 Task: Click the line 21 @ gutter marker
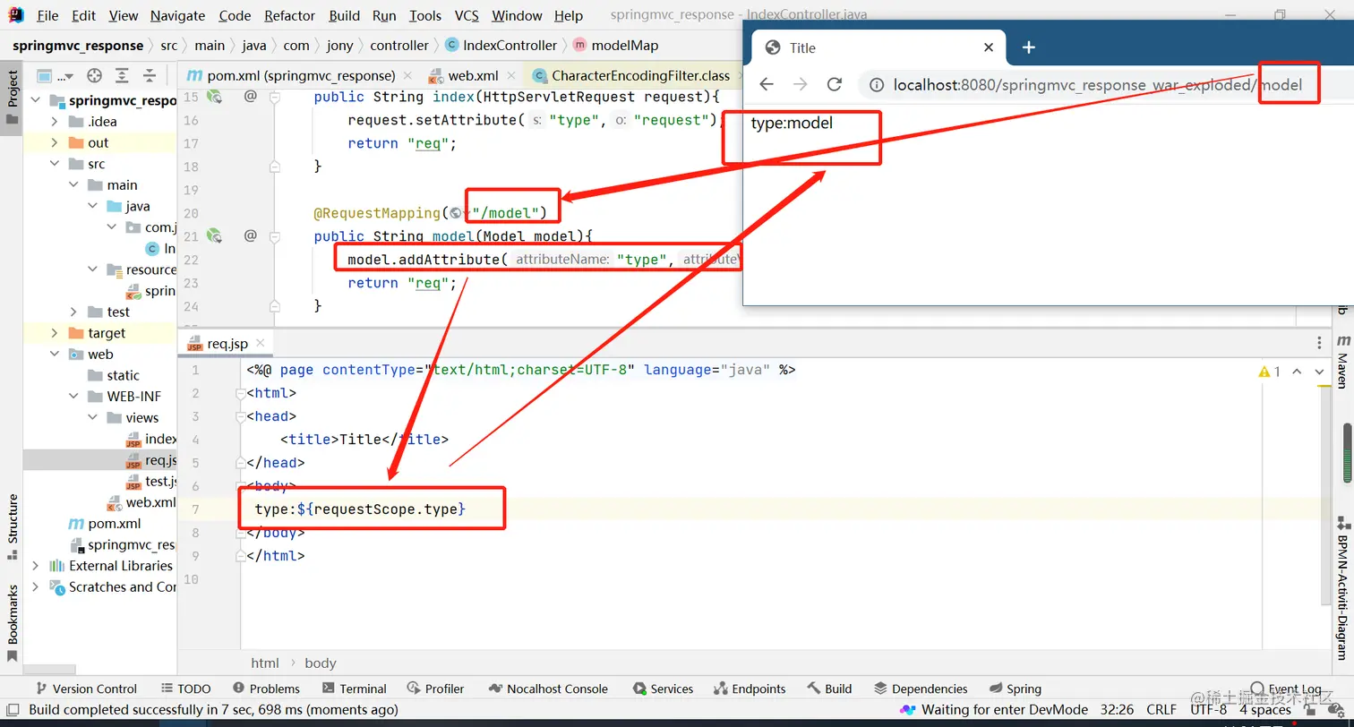coord(251,235)
